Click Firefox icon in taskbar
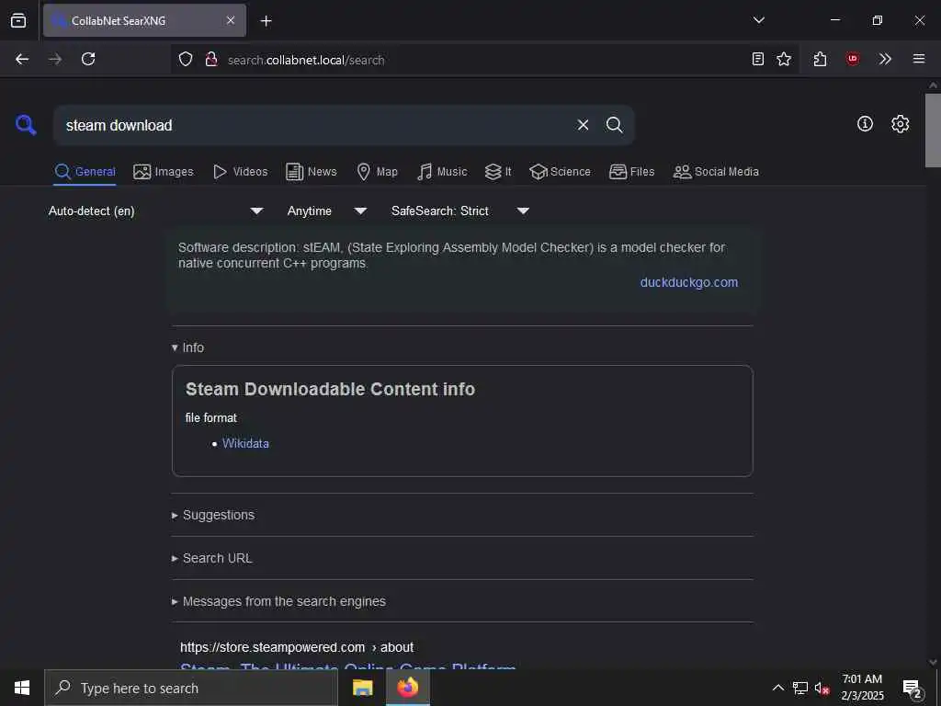This screenshot has height=706, width=941. 407,688
